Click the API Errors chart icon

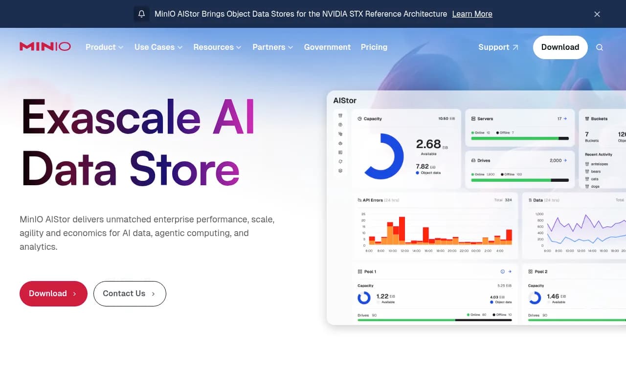tap(360, 200)
